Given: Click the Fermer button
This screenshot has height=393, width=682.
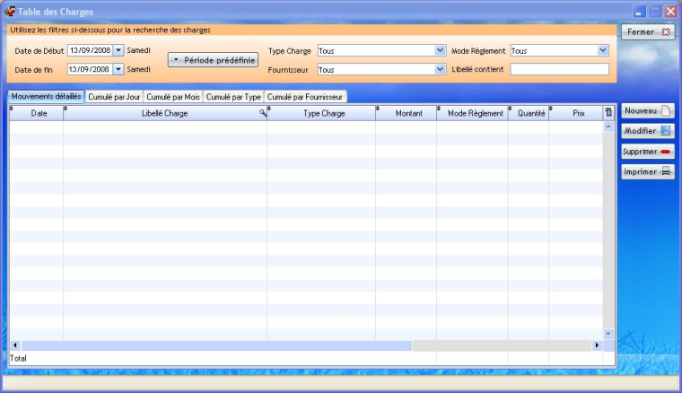Looking at the screenshot, I should (648, 31).
